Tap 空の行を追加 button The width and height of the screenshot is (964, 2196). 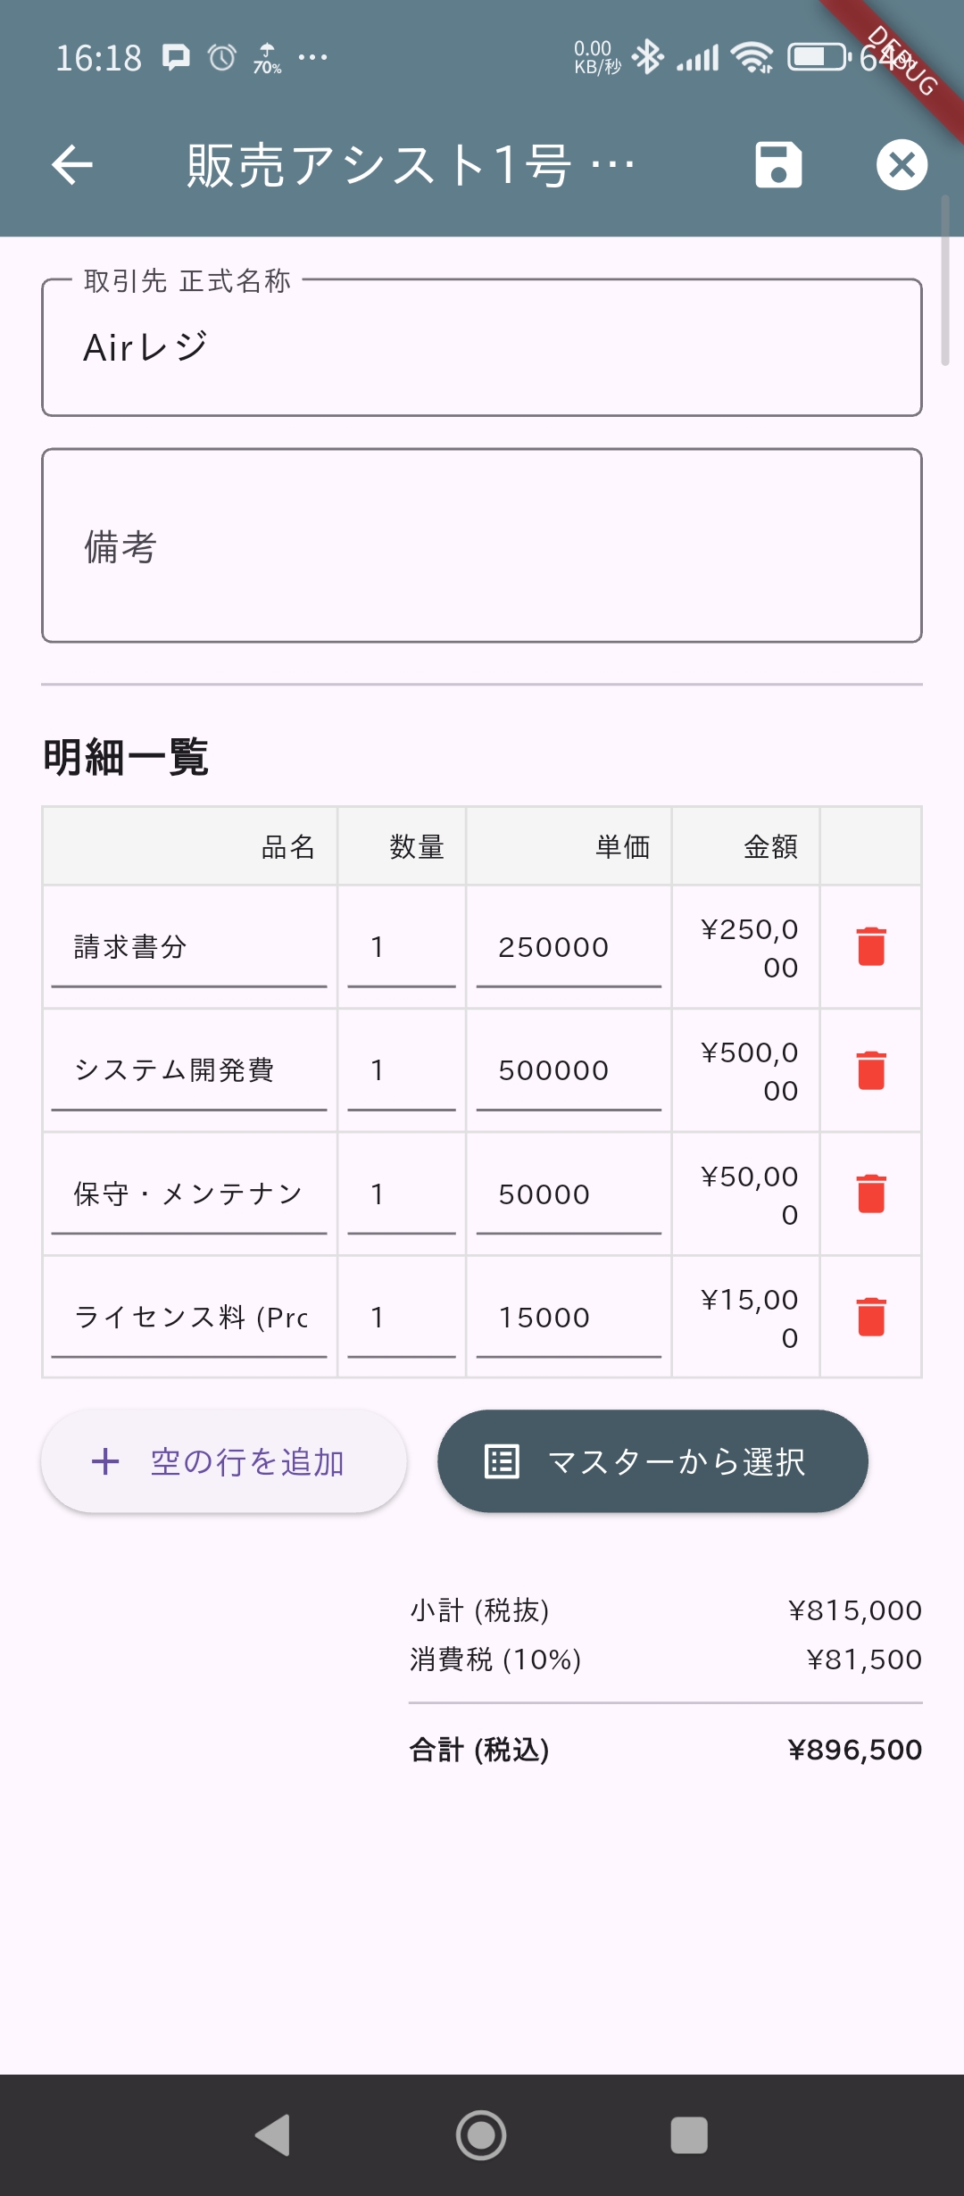coord(224,1461)
